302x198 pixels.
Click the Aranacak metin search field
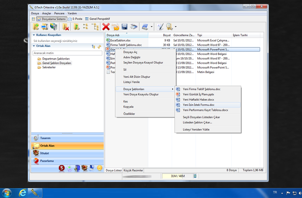[67, 53]
